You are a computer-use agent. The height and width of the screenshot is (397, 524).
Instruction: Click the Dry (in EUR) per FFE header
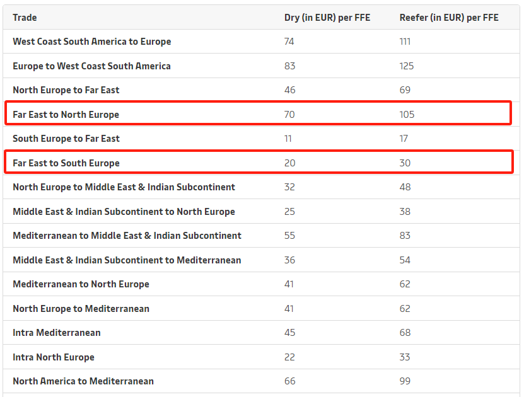click(x=327, y=18)
